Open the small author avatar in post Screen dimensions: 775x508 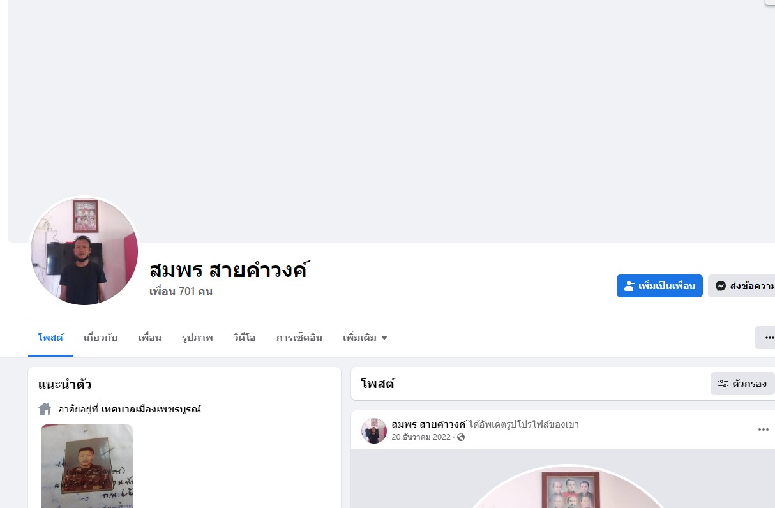tap(374, 431)
